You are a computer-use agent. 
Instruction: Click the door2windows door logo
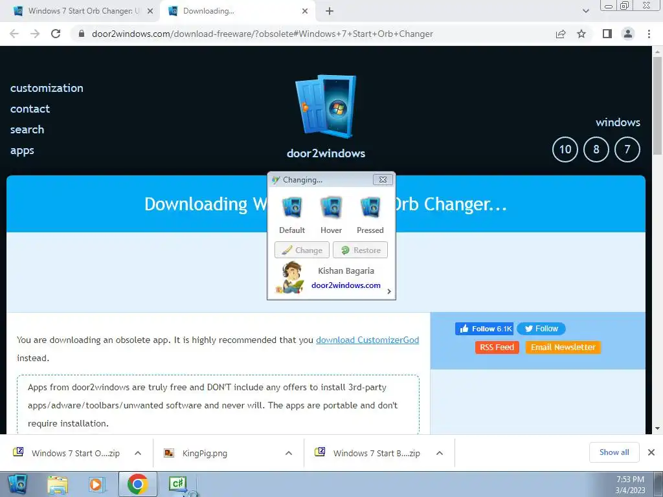pos(326,107)
